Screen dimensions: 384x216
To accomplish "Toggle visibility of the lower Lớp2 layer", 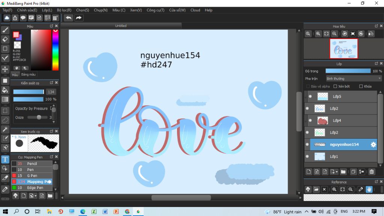I will click(307, 132).
